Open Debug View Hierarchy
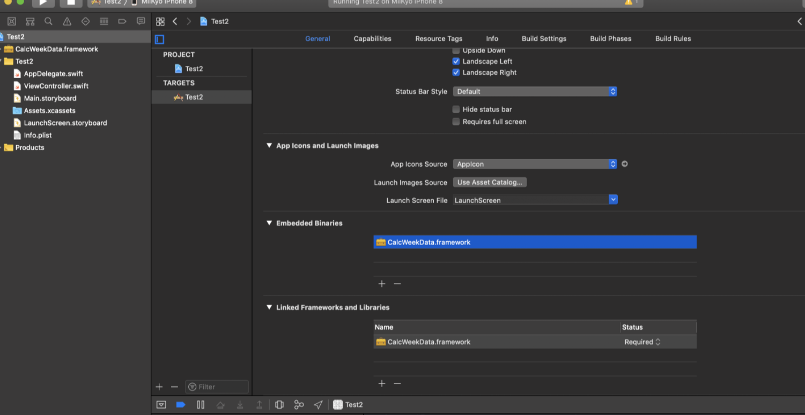This screenshot has width=805, height=415. click(279, 405)
